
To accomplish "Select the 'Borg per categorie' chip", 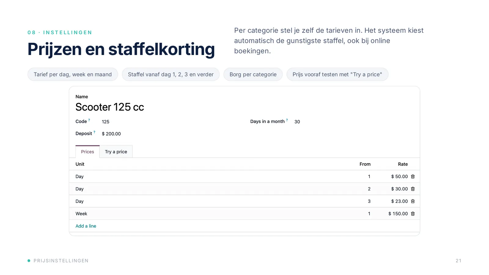I will click(253, 74).
